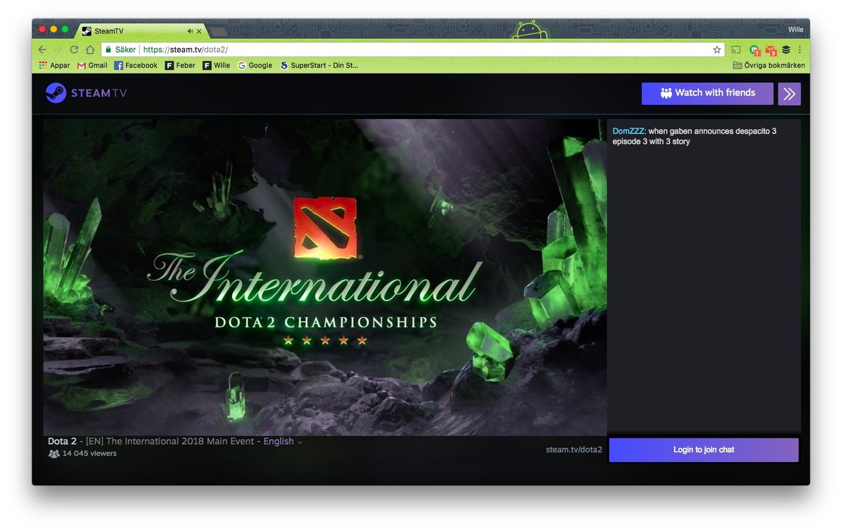
Task: Open the Wille bookmark
Action: [x=216, y=65]
